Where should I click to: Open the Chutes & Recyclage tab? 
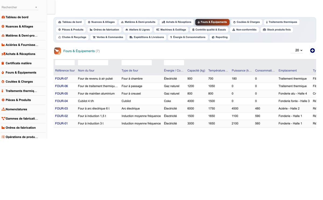tap(72, 37)
